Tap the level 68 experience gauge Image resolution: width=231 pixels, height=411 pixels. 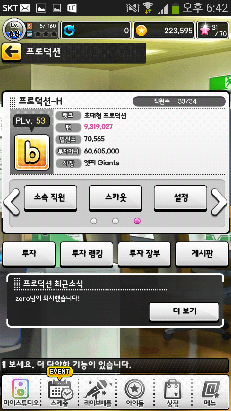point(14,30)
